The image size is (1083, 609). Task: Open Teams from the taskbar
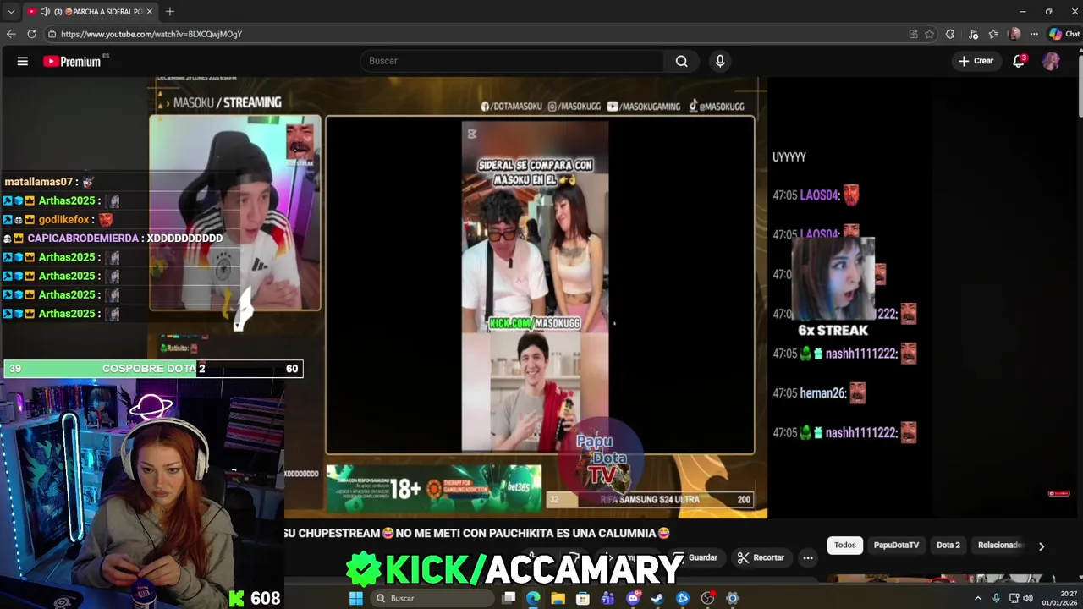pyautogui.click(x=607, y=598)
